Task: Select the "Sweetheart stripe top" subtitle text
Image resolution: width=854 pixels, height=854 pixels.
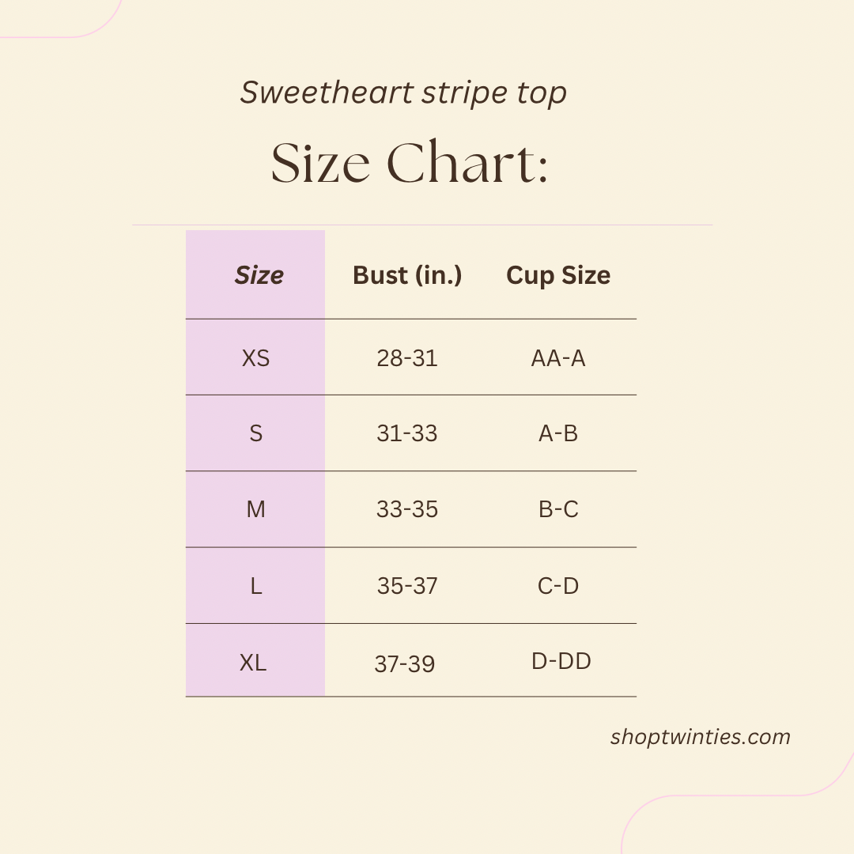Action: coord(403,93)
